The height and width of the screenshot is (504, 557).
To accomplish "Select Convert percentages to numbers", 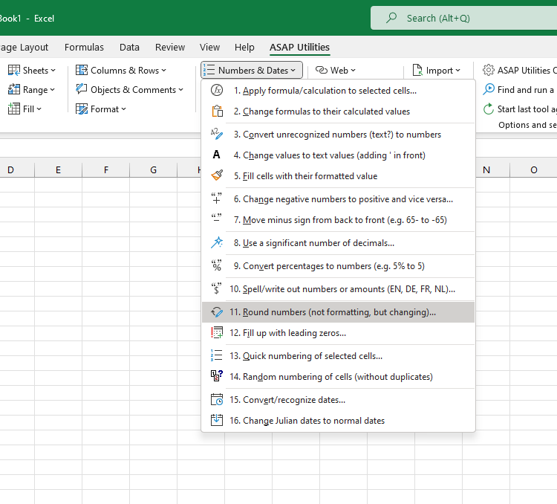I will pyautogui.click(x=338, y=265).
